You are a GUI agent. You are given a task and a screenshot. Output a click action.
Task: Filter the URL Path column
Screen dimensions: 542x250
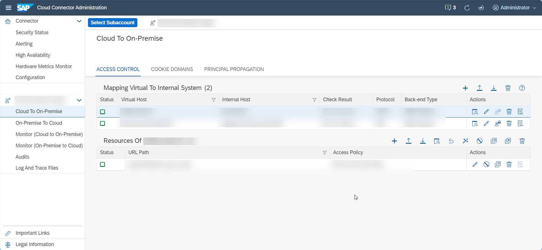click(x=325, y=153)
